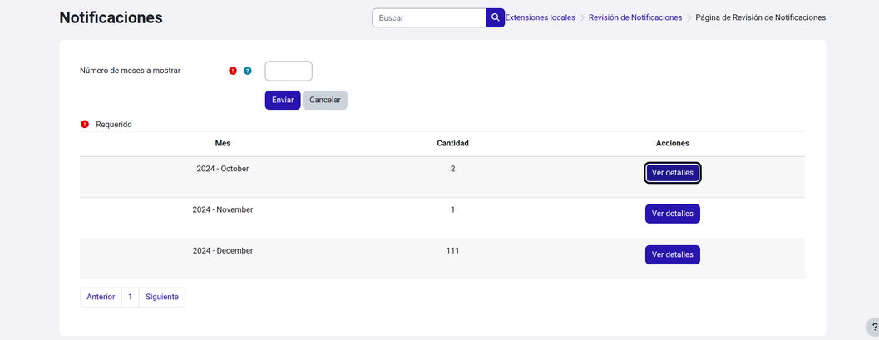
Task: Click the magnifying glass search button
Action: pos(495,17)
